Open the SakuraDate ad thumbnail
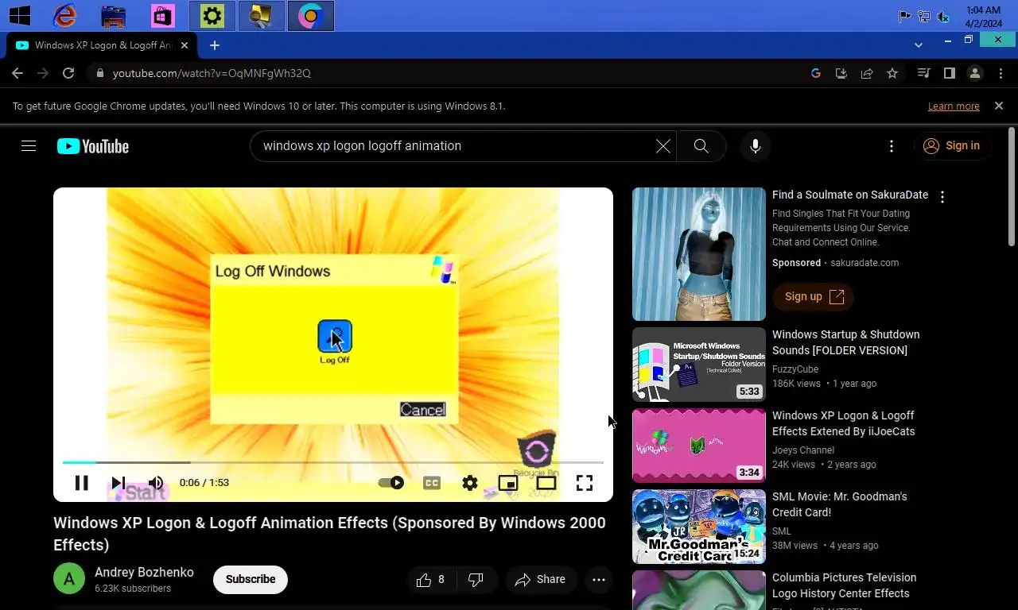The width and height of the screenshot is (1018, 610). [x=699, y=254]
